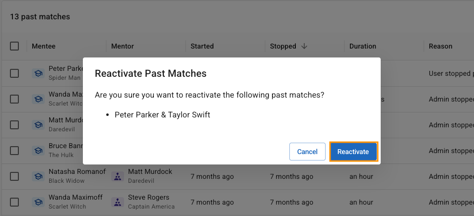Image resolution: width=474 pixels, height=216 pixels.
Task: Click the mentee icon beside Peter Parker
Action: (38, 73)
